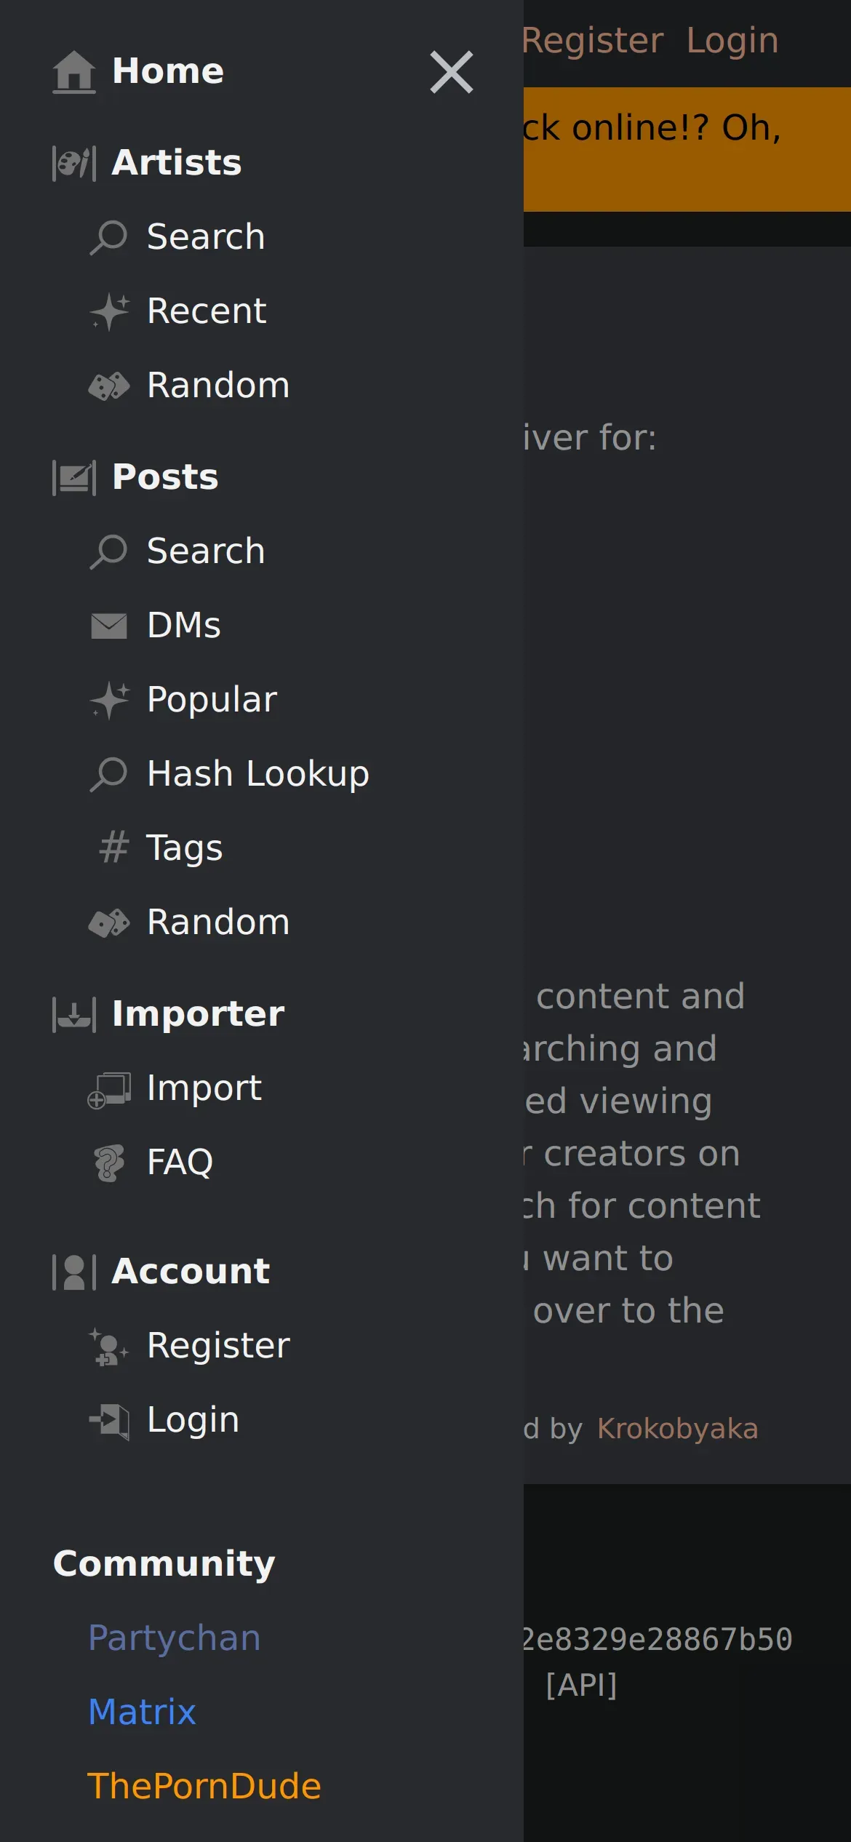This screenshot has height=1842, width=851.
Task: Click the sparkle icon beside Recent
Action: point(109,311)
